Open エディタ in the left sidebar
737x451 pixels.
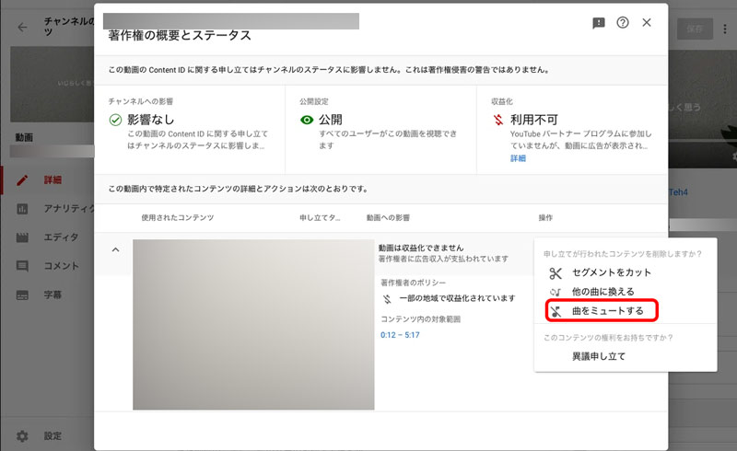pyautogui.click(x=61, y=237)
